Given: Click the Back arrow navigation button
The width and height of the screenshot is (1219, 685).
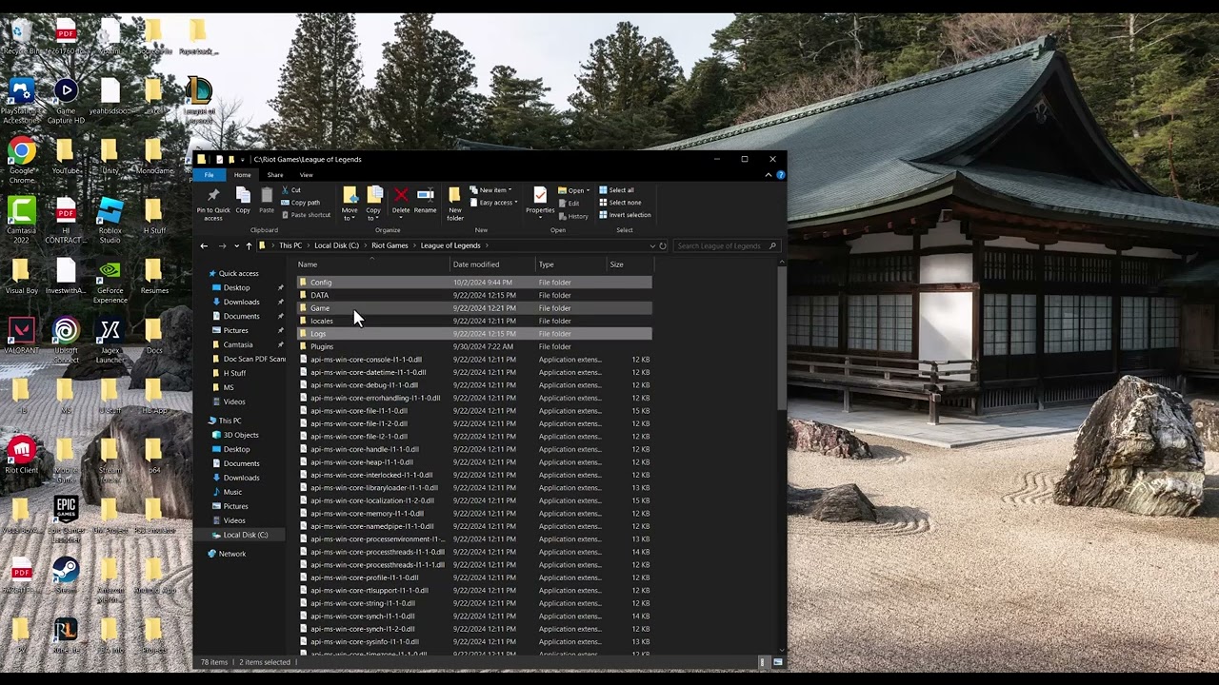Looking at the screenshot, I should pyautogui.click(x=204, y=246).
